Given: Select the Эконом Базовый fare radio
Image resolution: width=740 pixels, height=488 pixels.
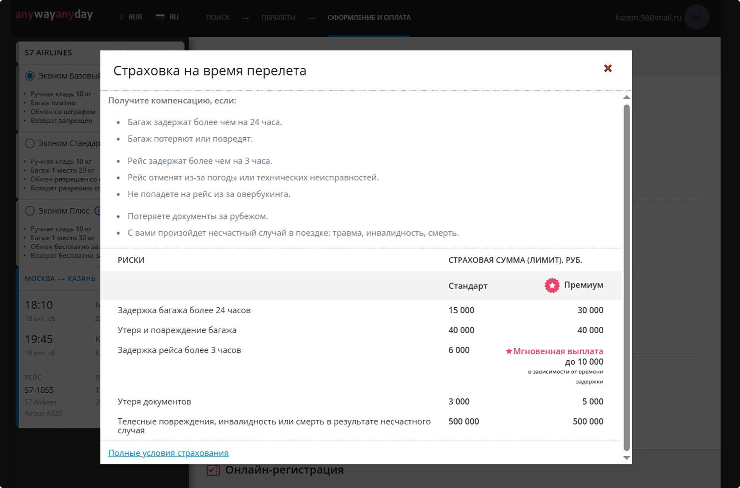Looking at the screenshot, I should click(30, 76).
